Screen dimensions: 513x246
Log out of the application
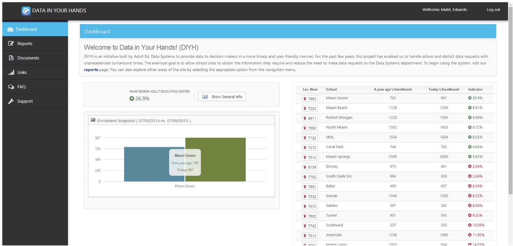pyautogui.click(x=493, y=10)
